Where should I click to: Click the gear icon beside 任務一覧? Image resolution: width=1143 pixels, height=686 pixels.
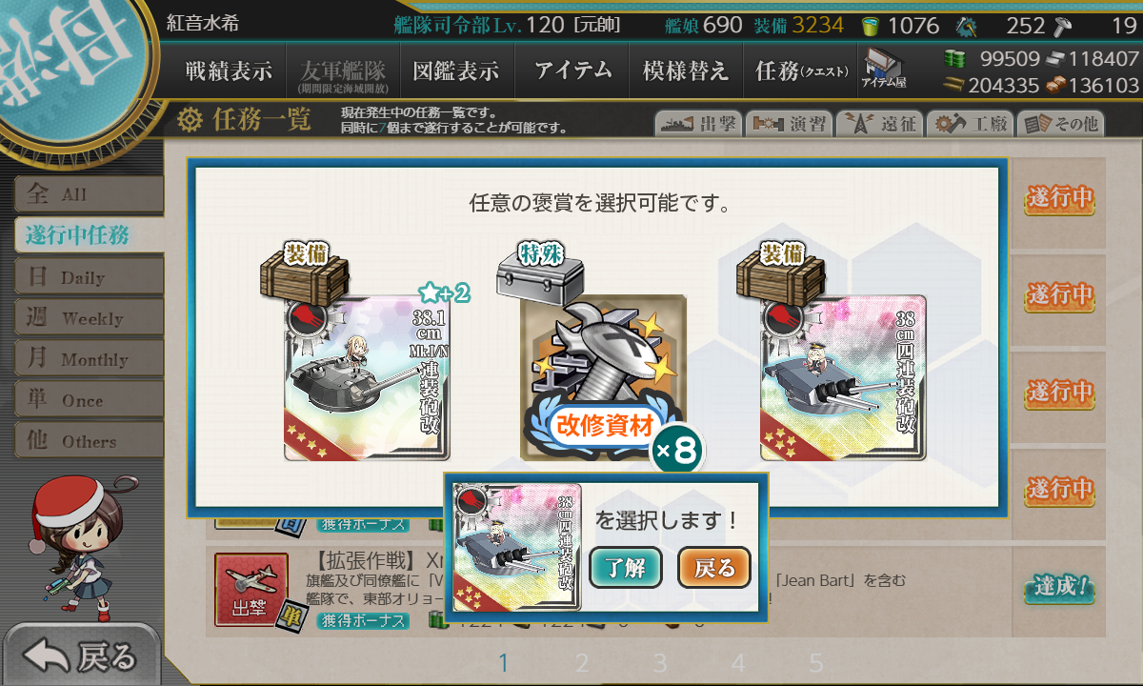tap(190, 120)
